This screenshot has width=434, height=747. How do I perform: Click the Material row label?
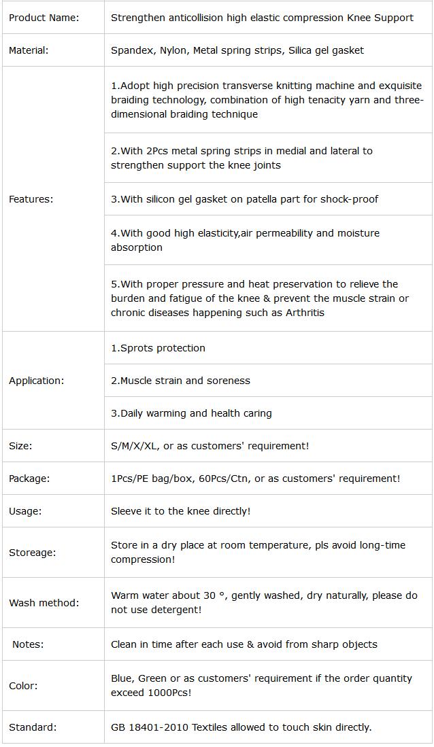[29, 50]
